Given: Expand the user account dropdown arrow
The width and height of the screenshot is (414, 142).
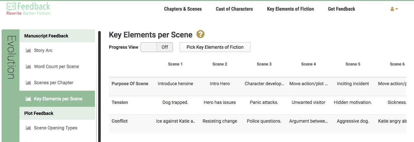Looking at the screenshot, I should tap(397, 9).
